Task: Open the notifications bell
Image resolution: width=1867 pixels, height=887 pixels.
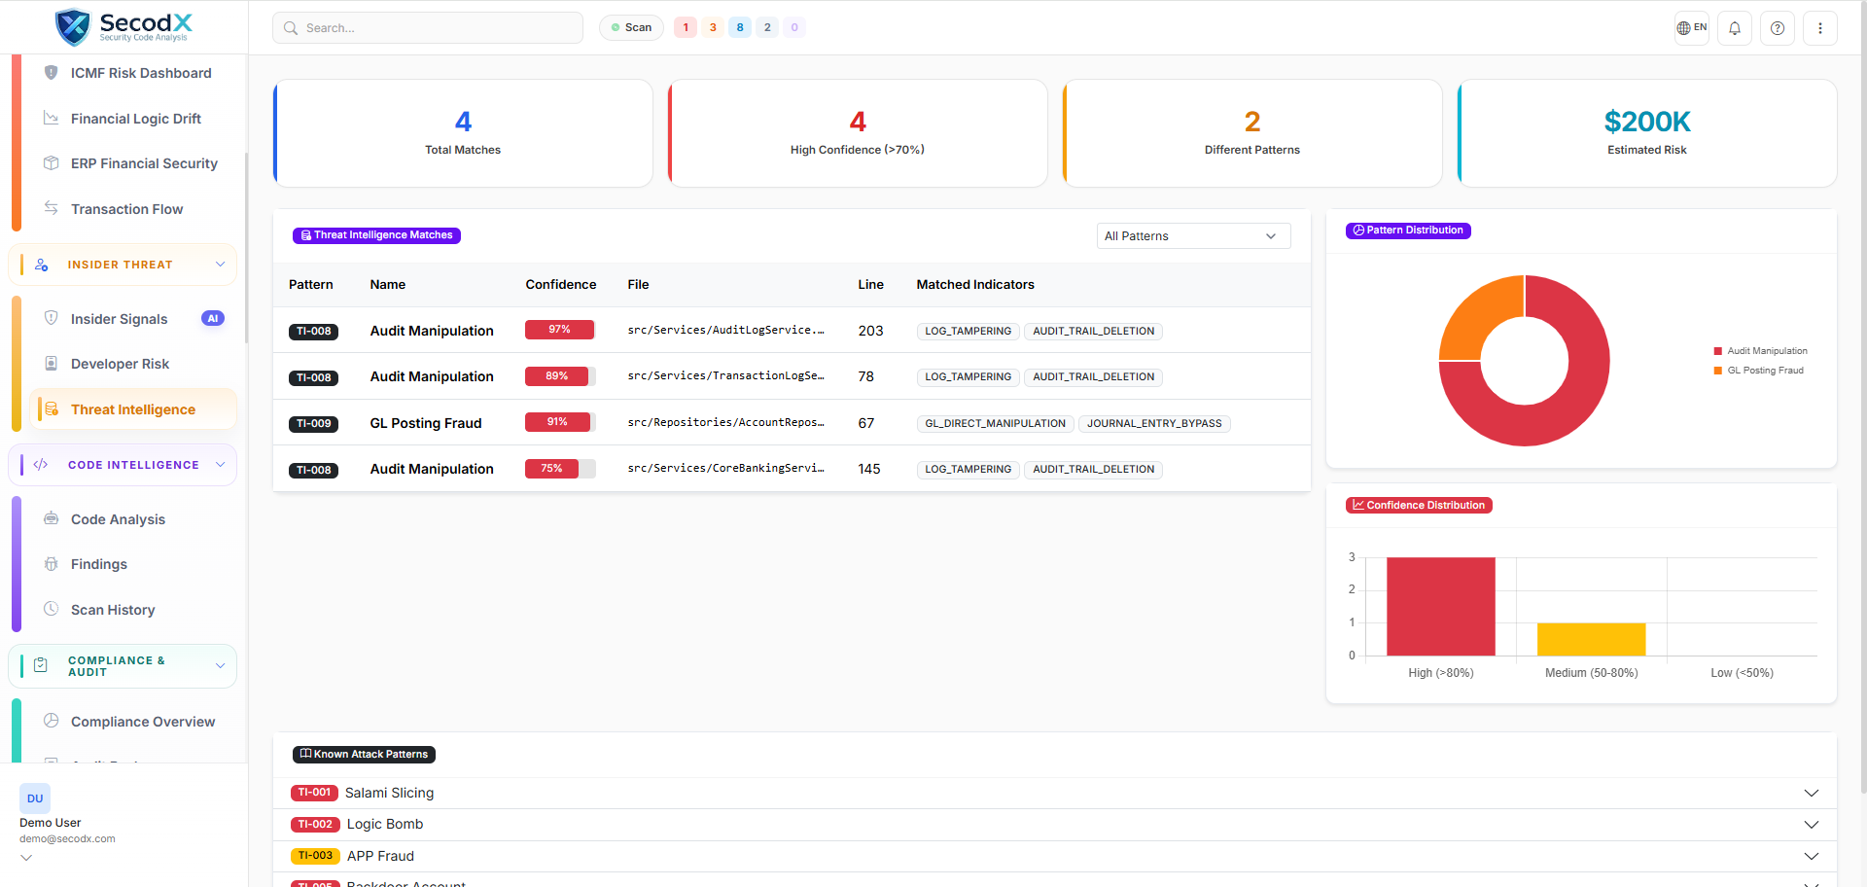Action: (x=1735, y=28)
